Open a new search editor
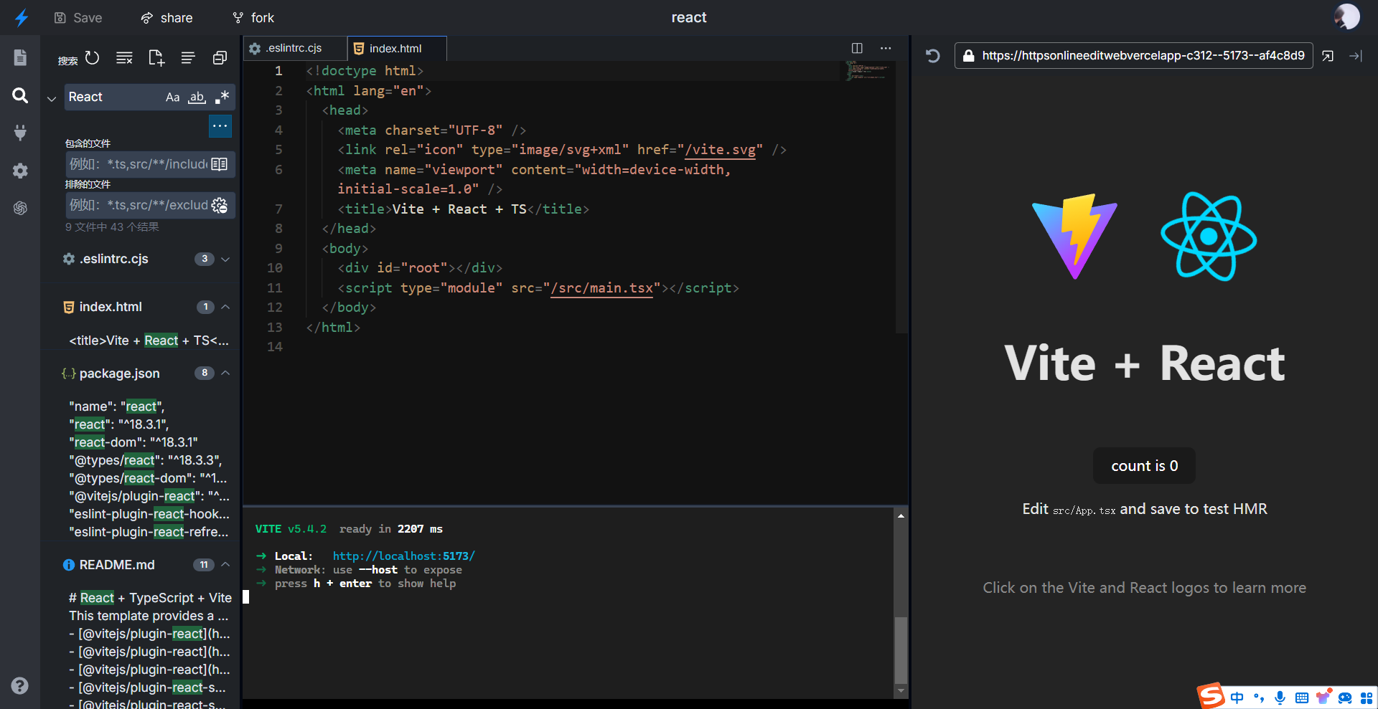Viewport: 1378px width, 709px height. [156, 58]
